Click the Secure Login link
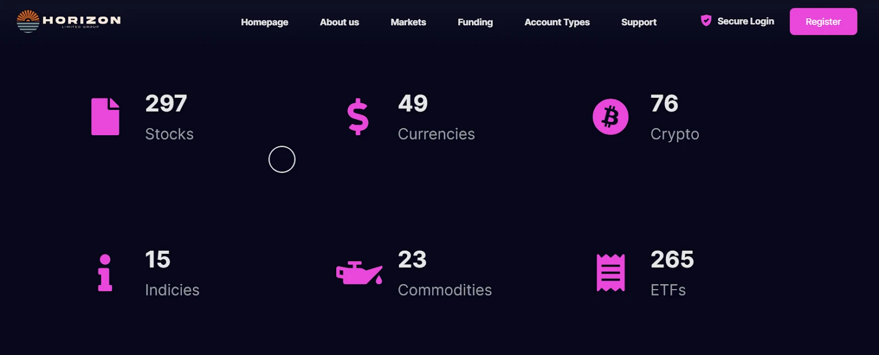This screenshot has height=355, width=879. (746, 21)
